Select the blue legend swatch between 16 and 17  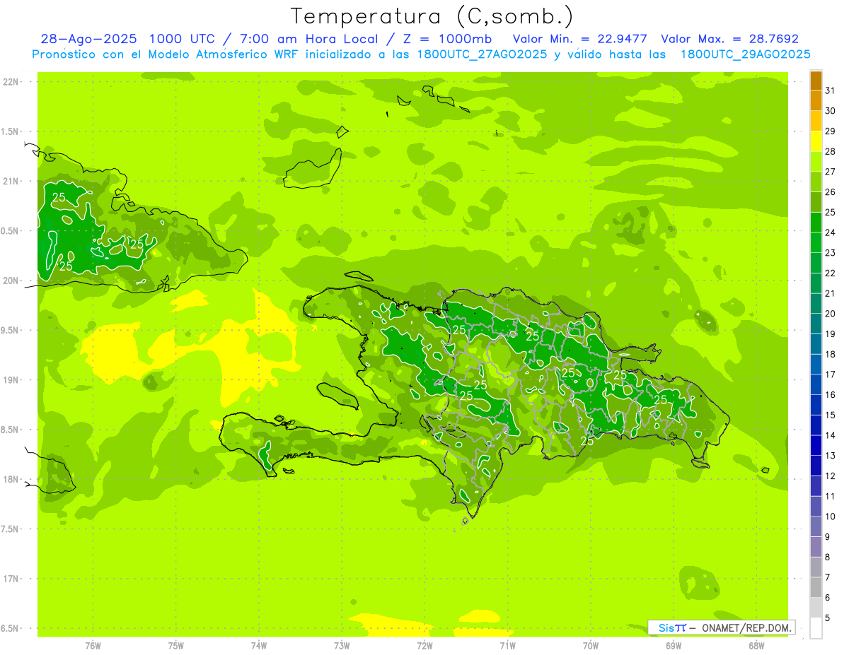tap(816, 384)
